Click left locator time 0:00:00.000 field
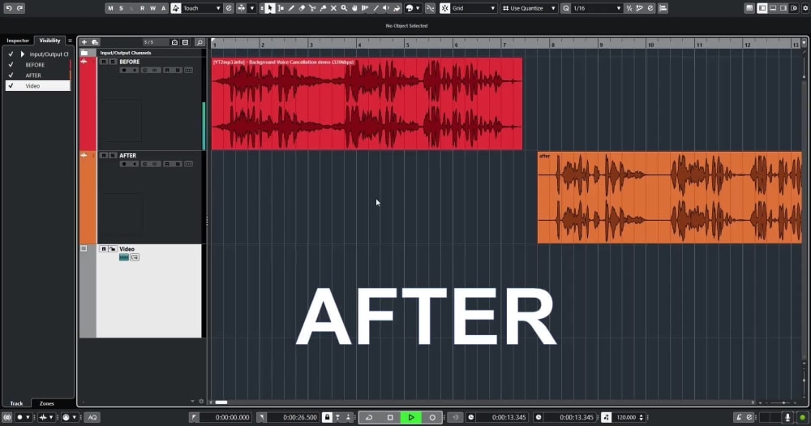 point(226,417)
